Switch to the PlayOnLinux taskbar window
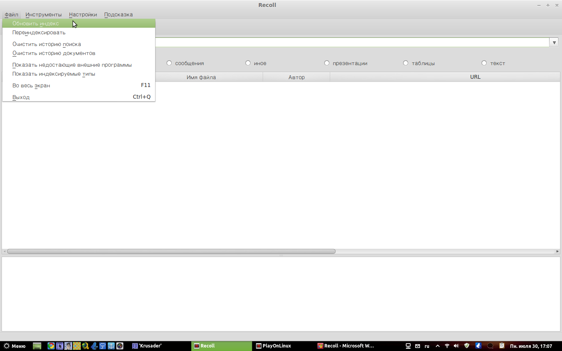562x351 pixels. click(284, 346)
